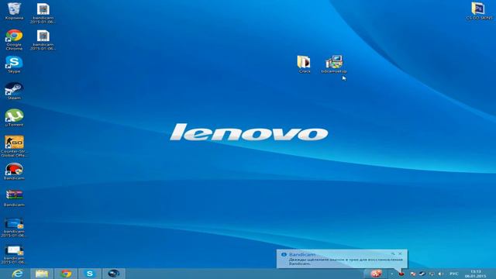The width and height of the screenshot is (496, 279).
Task: Select the bandicam AVI file beside Google Chrome
Action: pyautogui.click(x=43, y=40)
